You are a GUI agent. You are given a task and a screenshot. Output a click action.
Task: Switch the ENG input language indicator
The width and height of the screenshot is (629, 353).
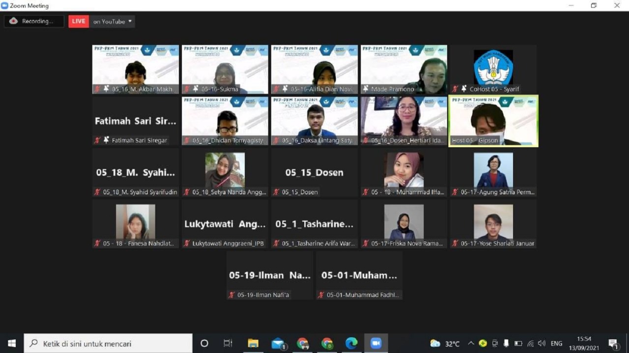pyautogui.click(x=556, y=343)
